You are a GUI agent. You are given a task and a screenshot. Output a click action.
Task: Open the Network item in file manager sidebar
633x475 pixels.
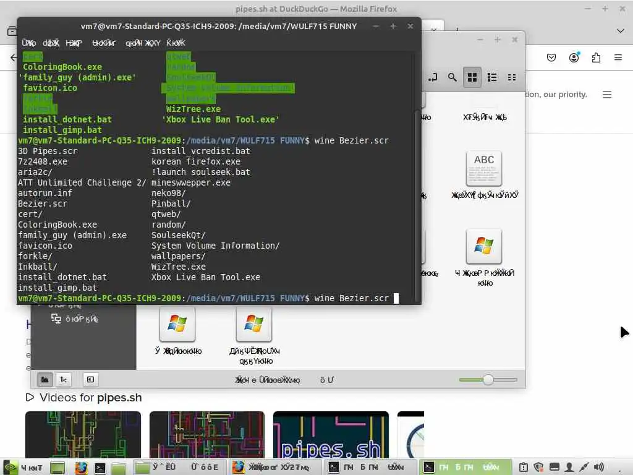pos(75,319)
